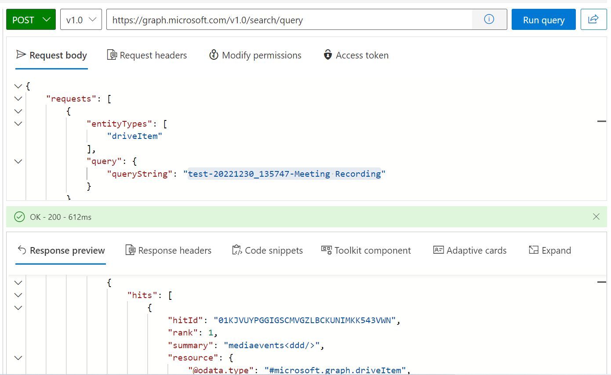Dismiss the OK 200 status message
Image resolution: width=611 pixels, height=375 pixels.
tap(596, 216)
